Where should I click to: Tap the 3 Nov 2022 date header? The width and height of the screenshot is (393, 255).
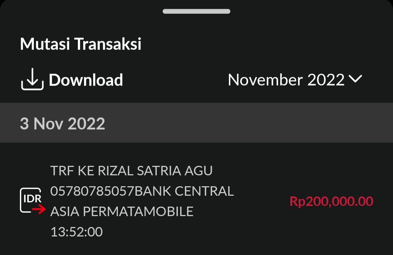62,124
